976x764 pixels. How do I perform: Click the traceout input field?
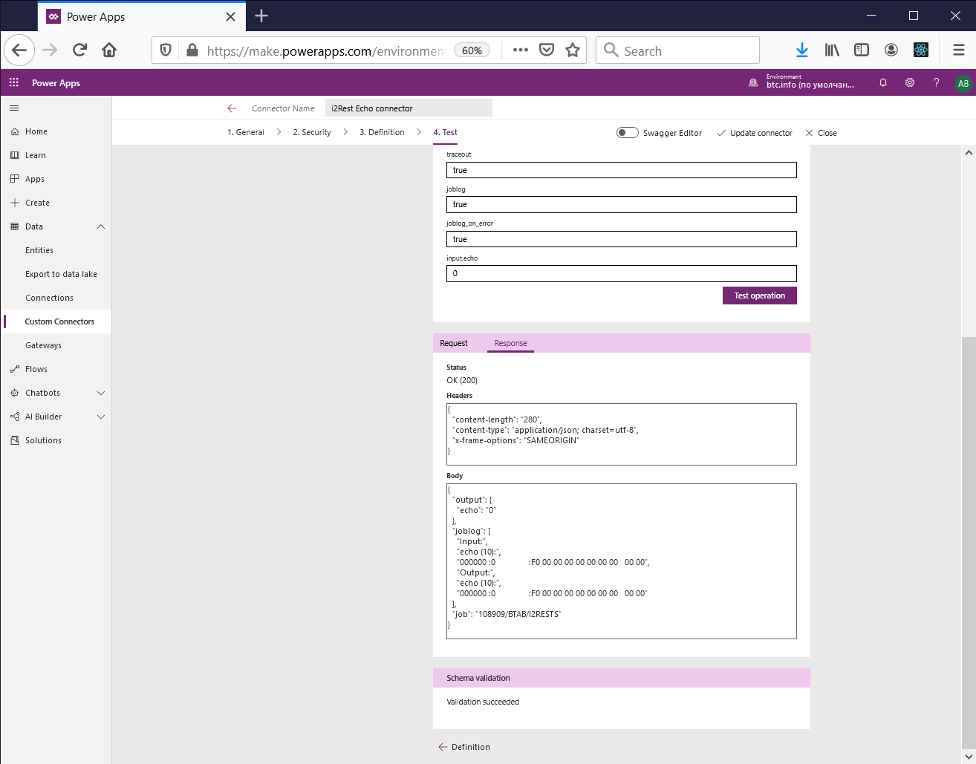(622, 170)
